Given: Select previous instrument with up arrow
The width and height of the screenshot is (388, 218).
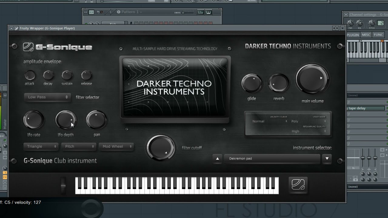Looking at the screenshot, I should coord(217,158).
